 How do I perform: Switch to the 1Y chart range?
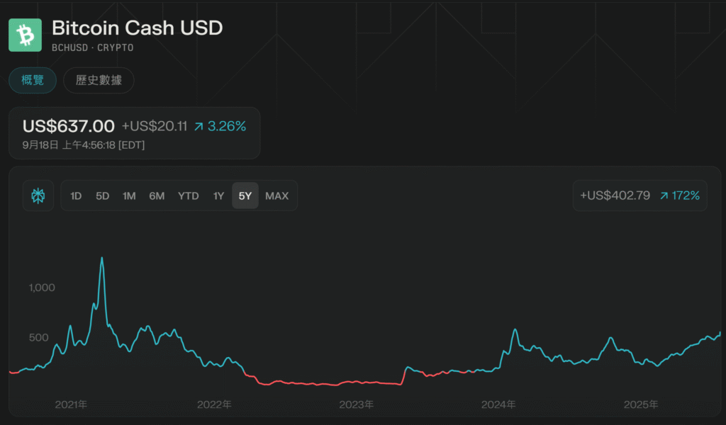218,196
